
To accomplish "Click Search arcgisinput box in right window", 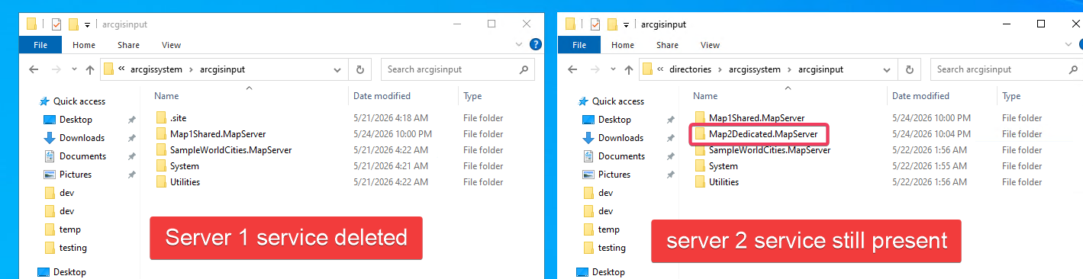I will click(x=1006, y=69).
